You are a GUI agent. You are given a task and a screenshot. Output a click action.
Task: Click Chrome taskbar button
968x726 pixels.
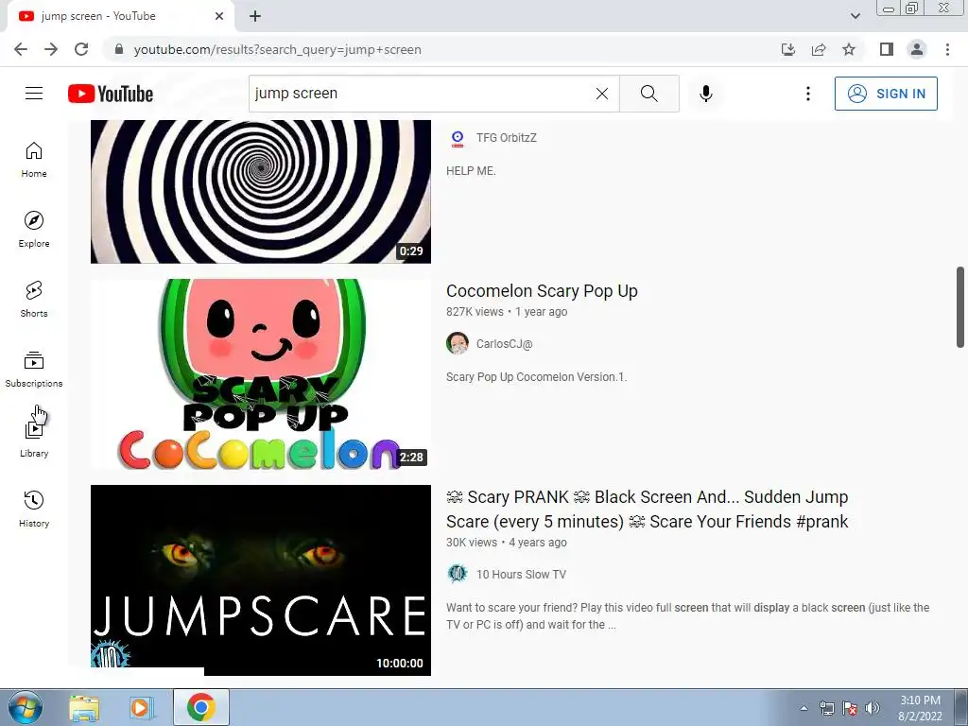click(x=200, y=707)
